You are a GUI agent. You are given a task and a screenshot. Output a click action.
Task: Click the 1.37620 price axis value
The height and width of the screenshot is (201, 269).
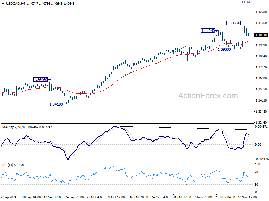pos(261,67)
